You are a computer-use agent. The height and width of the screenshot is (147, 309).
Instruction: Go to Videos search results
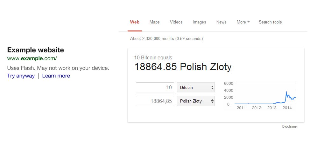click(x=176, y=22)
